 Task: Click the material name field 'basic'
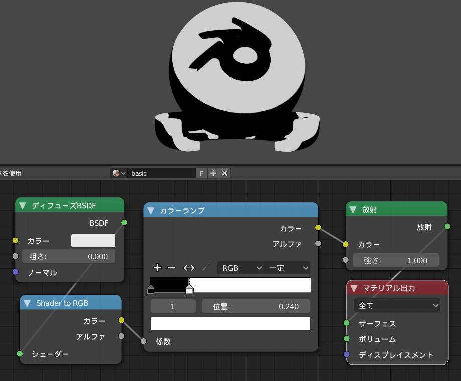(x=161, y=173)
